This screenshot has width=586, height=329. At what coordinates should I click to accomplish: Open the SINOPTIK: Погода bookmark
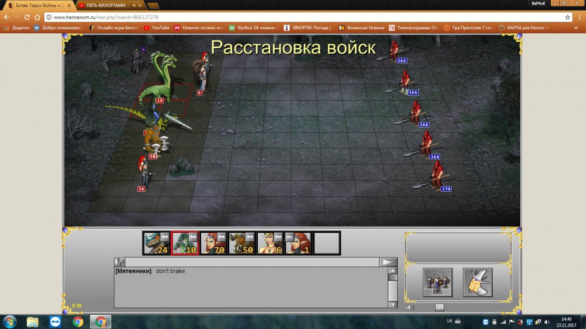tap(307, 27)
